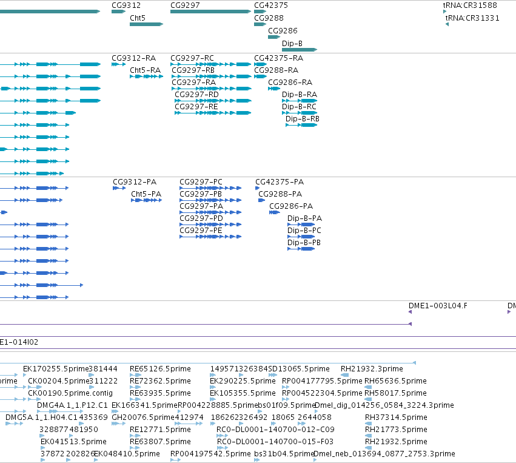Select the EK166341.5prime EST label
The width and height of the screenshot is (516, 463).
144,405
